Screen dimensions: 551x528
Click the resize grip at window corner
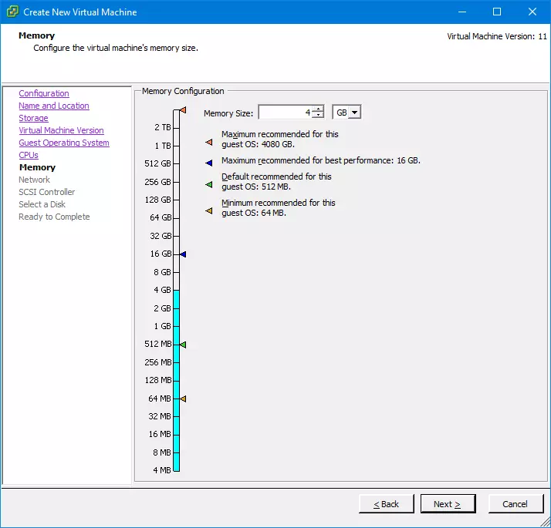[546, 523]
